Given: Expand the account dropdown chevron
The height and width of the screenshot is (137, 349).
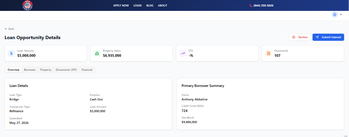Looking at the screenshot, I should coord(341,15).
